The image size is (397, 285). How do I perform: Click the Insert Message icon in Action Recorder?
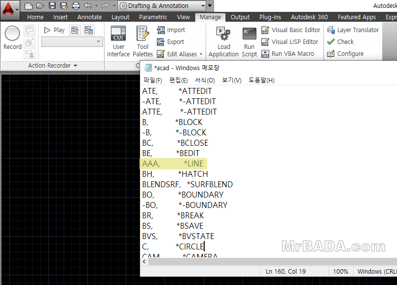click(30, 30)
